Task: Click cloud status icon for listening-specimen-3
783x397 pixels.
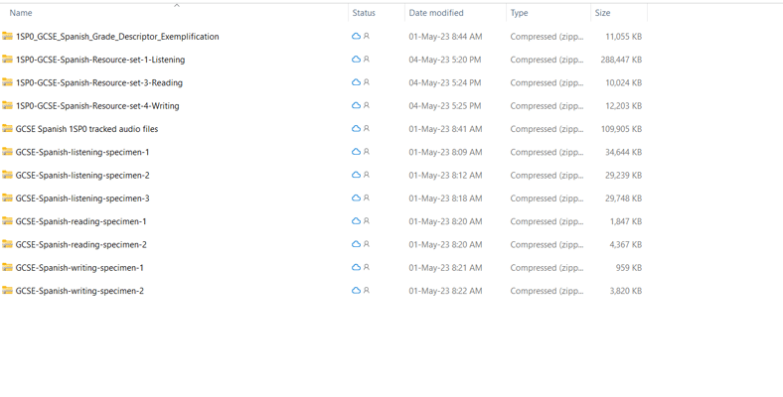Action: (x=356, y=198)
